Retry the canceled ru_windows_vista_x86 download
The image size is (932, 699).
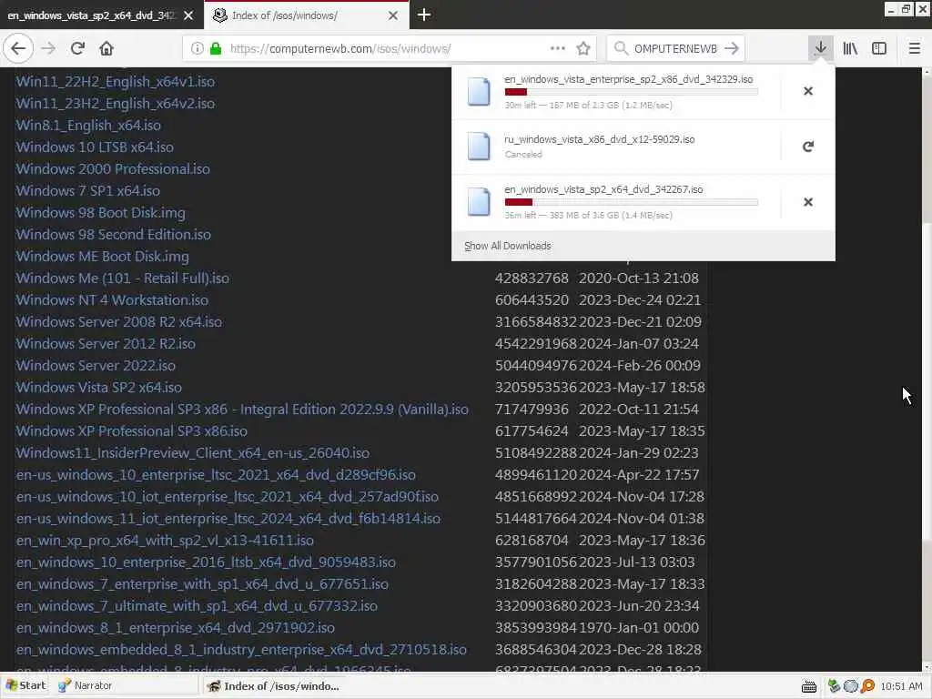coord(808,147)
